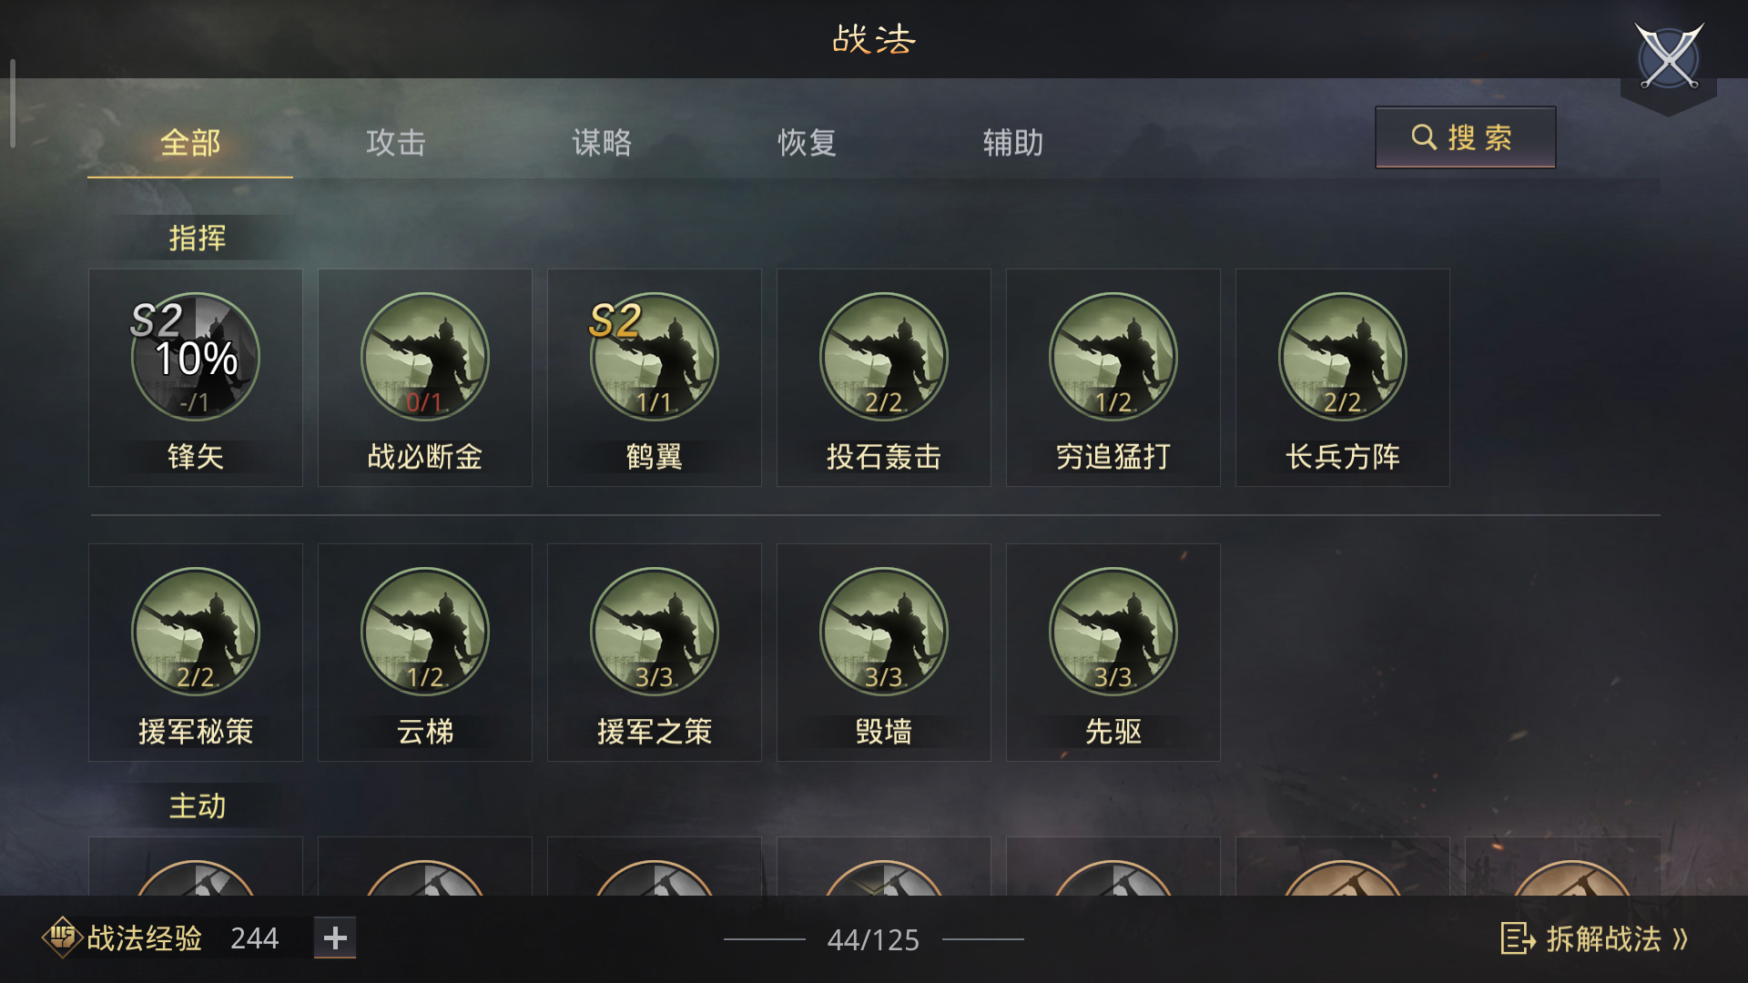Open 拆解战法 dismantle link

1595,938
